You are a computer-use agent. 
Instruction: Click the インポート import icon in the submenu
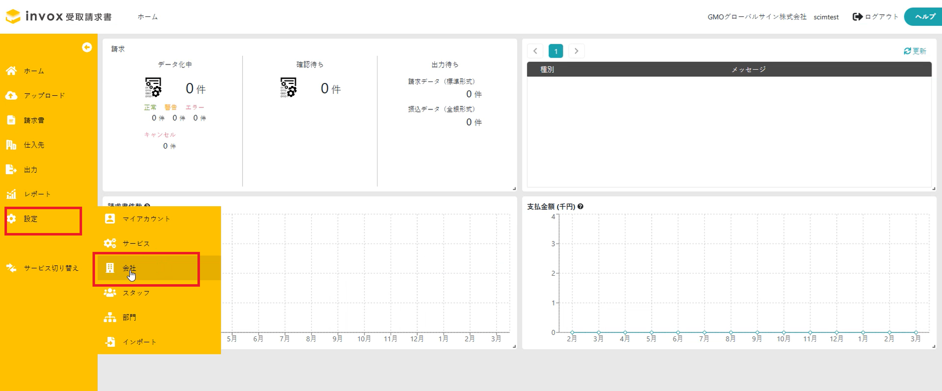pyautogui.click(x=110, y=342)
